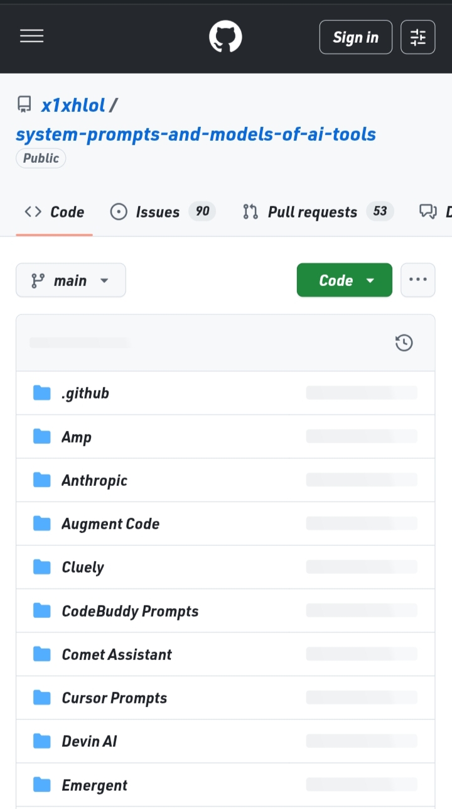Open the hamburger navigation menu
Image resolution: width=452 pixels, height=809 pixels.
tap(31, 37)
